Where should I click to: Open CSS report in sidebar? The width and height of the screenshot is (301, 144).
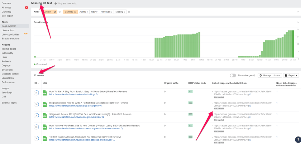click(x=4, y=97)
